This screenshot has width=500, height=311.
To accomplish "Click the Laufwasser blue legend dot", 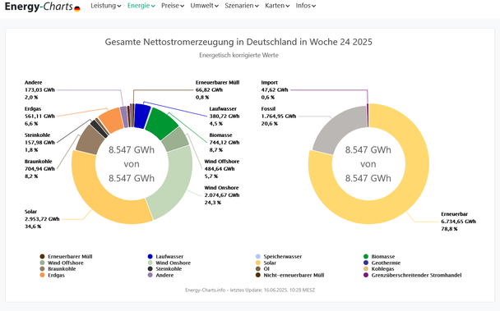I will 150,257.
